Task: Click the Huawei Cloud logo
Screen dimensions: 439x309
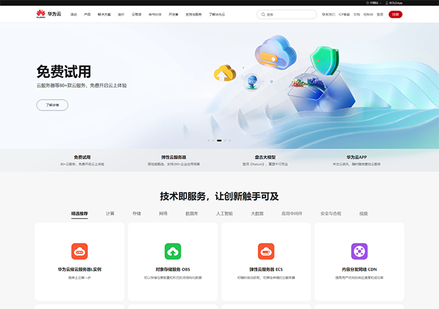Action: pos(47,14)
